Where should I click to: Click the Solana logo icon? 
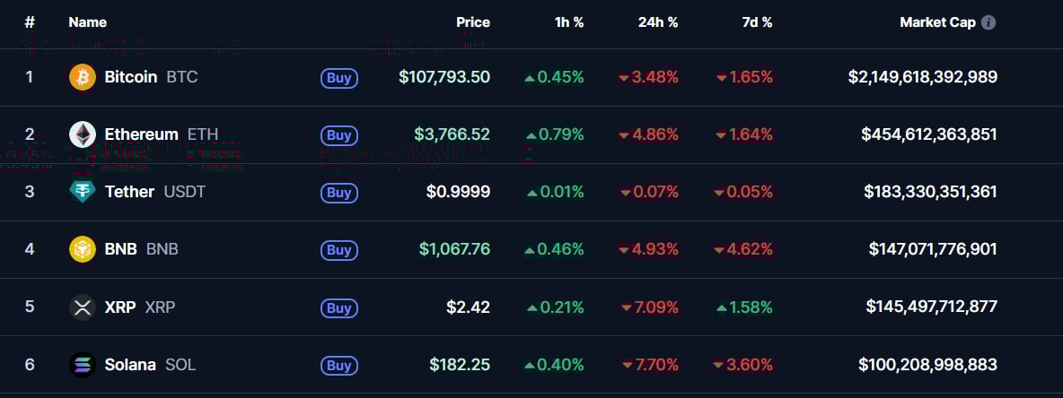click(x=83, y=365)
